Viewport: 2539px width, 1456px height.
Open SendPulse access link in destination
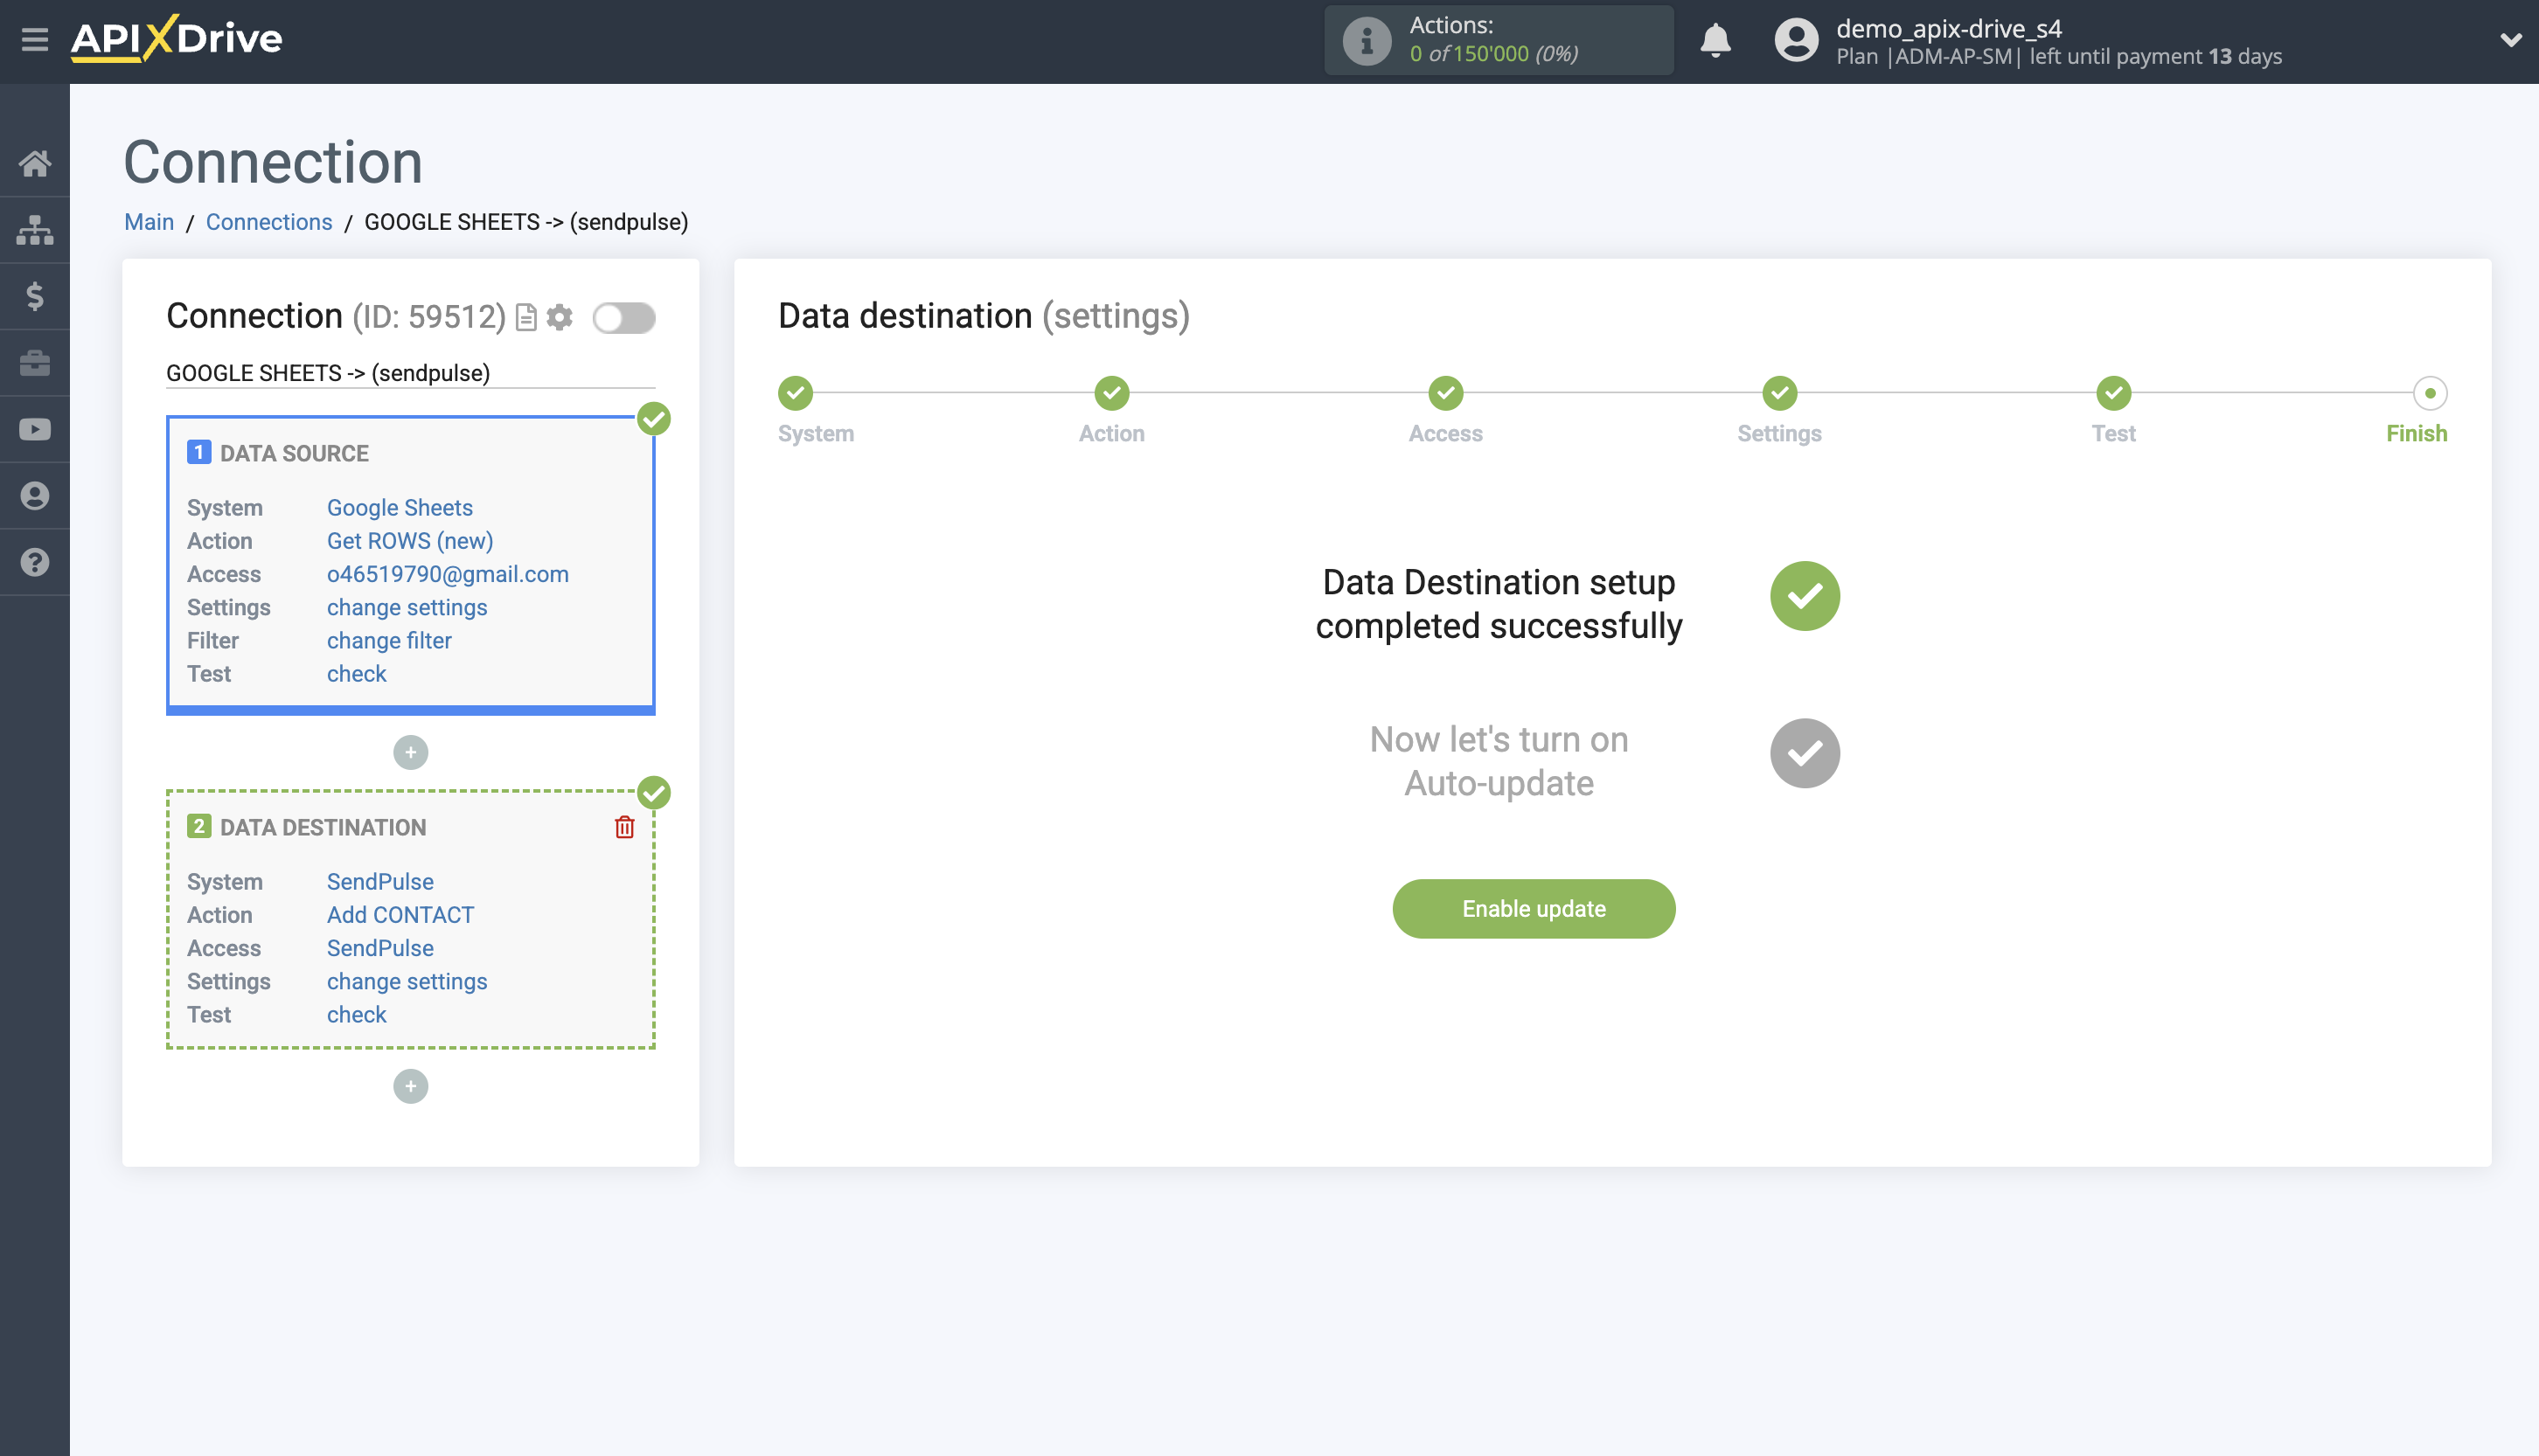[x=380, y=948]
